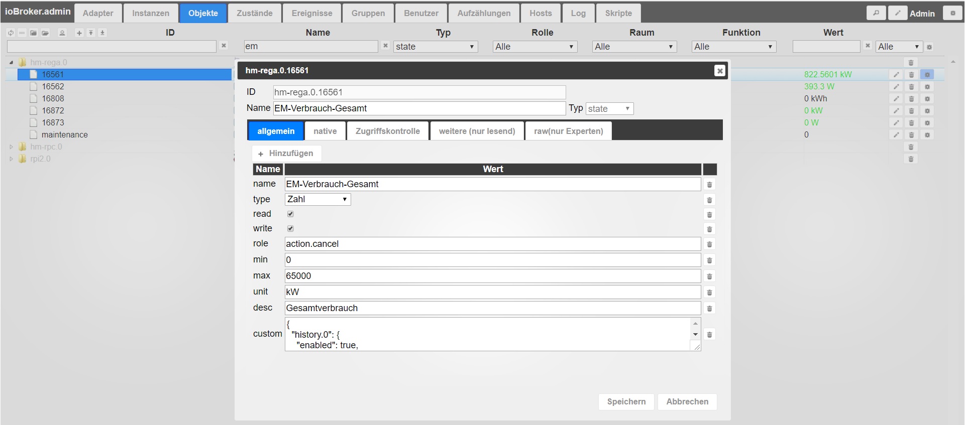Open the Hosts tab

(x=541, y=13)
